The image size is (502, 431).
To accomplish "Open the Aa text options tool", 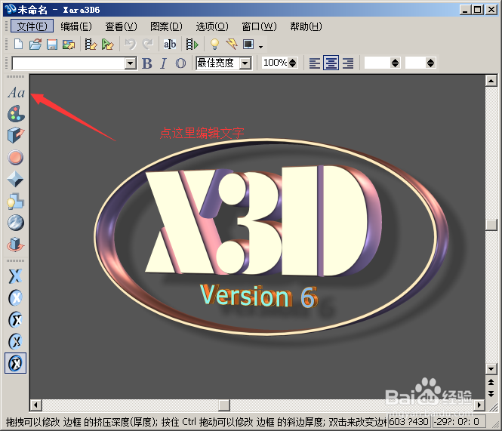I will click(16, 93).
